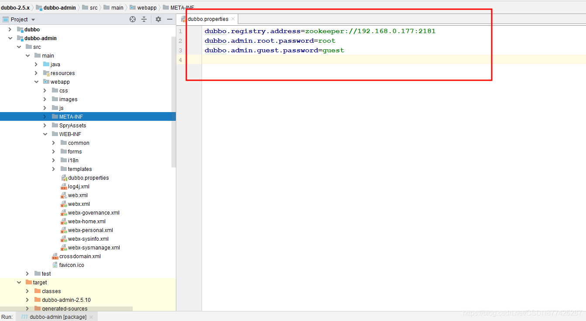This screenshot has height=321, width=586.
Task: Expand the forms folder
Action: coord(54,151)
